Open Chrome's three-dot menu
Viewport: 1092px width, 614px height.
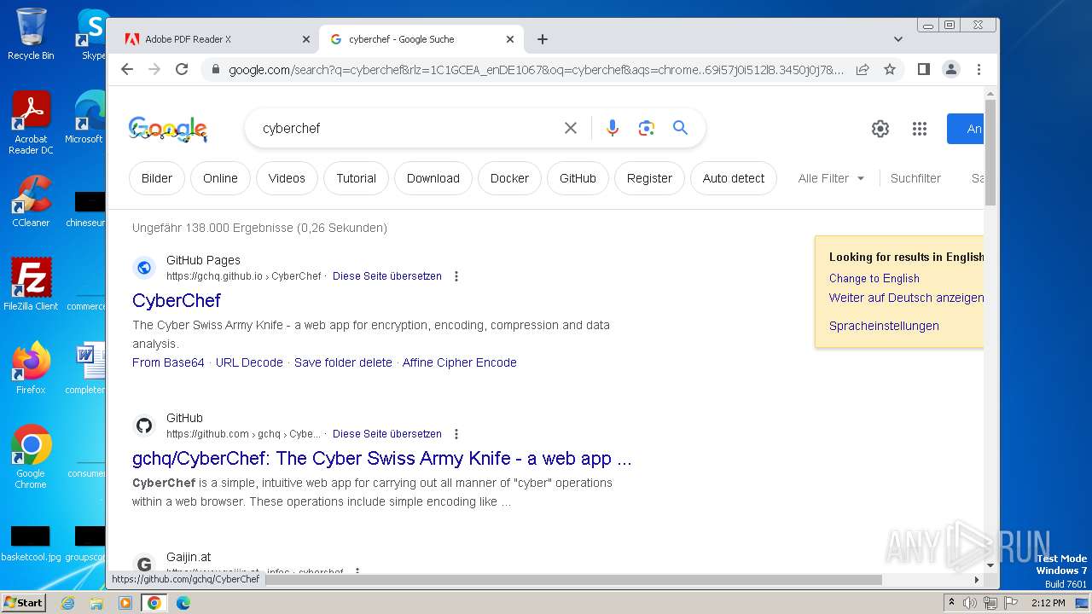click(979, 69)
